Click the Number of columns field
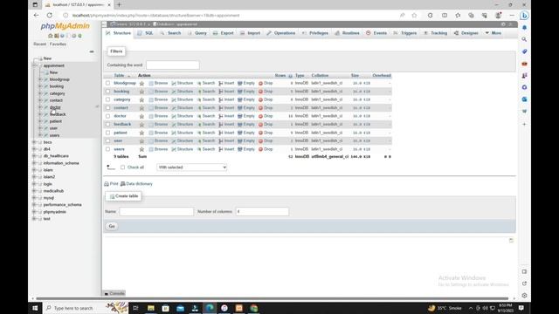The width and height of the screenshot is (559, 314). click(262, 211)
